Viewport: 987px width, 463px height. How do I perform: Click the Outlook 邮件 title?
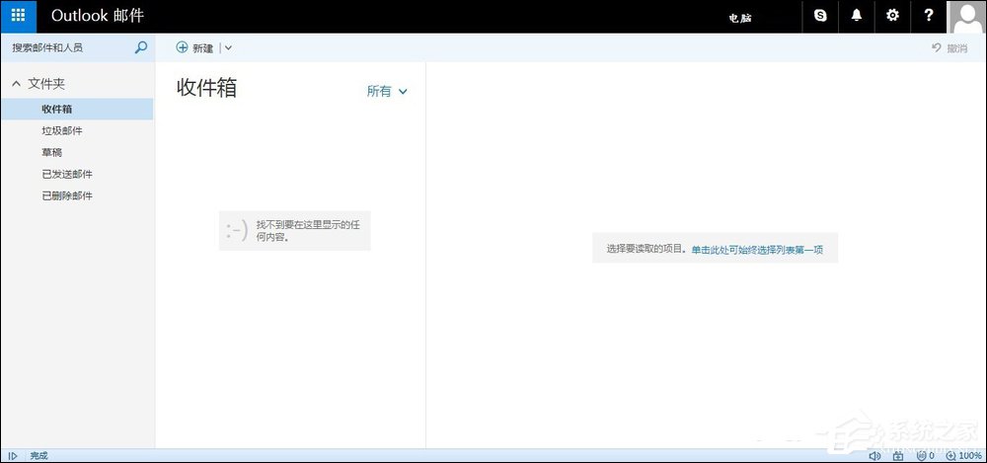98,17
